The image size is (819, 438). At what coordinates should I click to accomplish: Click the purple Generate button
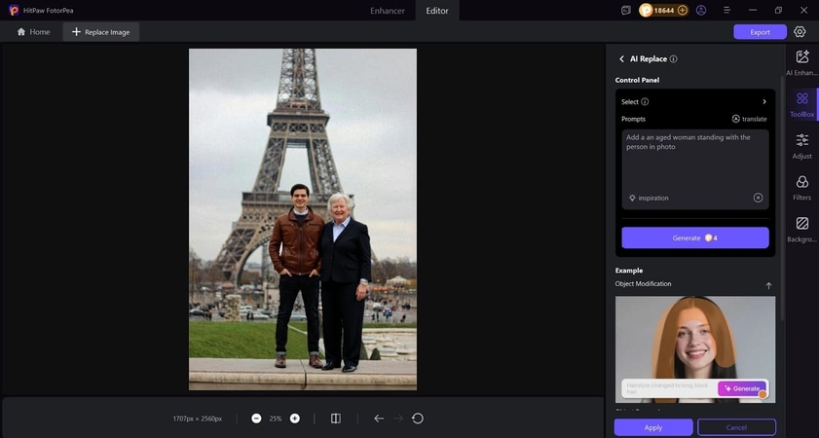click(694, 237)
